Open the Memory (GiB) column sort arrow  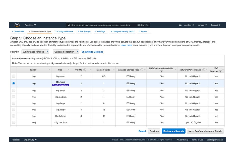(x=114, y=70)
